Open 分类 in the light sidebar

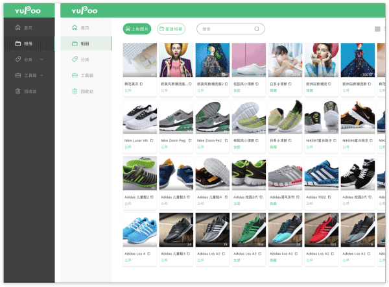tap(86, 60)
